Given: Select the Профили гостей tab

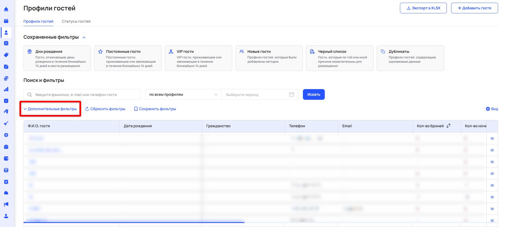Looking at the screenshot, I should tap(38, 21).
